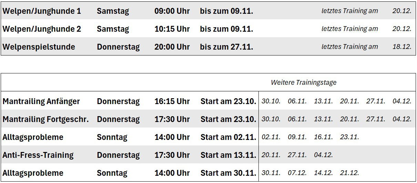Click the 21.12. training date
Image resolution: width=417 pixels, height=183 pixels.
pos(349,173)
